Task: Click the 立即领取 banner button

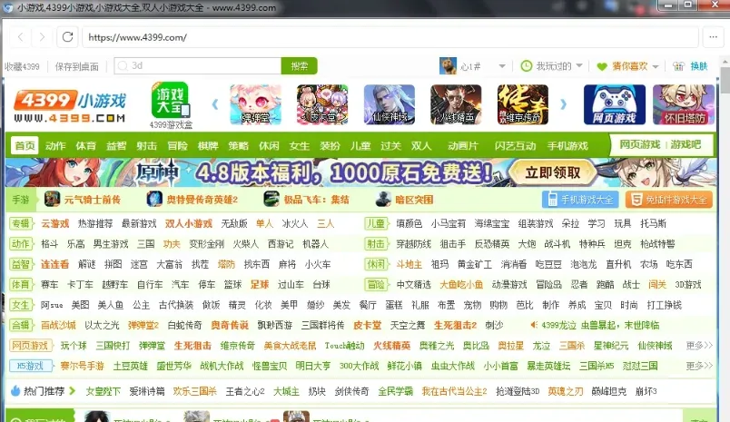Action: [553, 172]
